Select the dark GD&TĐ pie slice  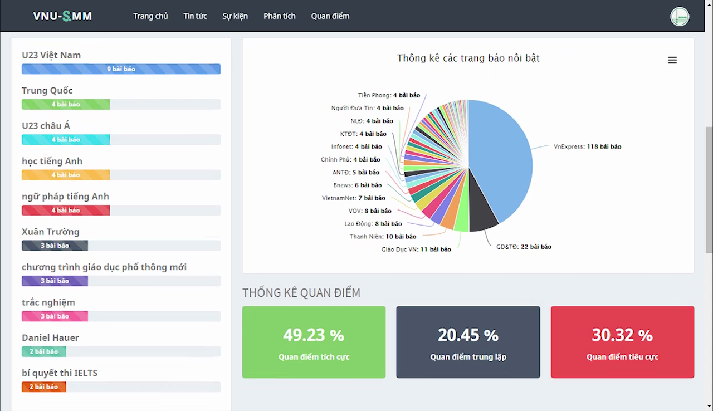click(482, 217)
